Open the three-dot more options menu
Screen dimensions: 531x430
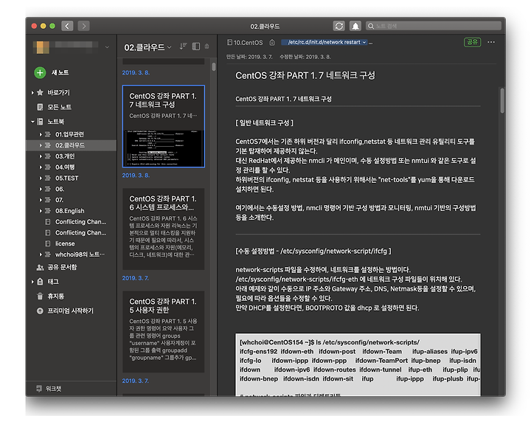pyautogui.click(x=491, y=42)
